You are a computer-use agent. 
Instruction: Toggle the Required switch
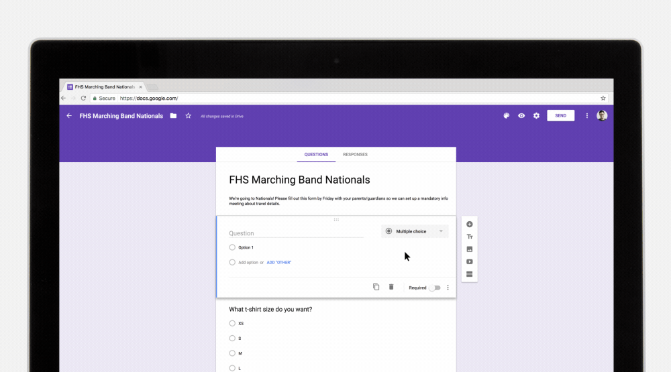(435, 288)
